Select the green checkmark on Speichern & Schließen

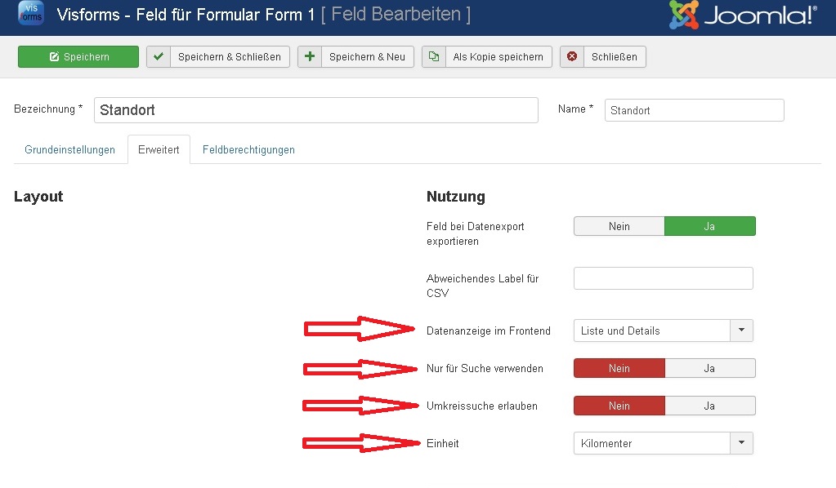click(x=159, y=56)
